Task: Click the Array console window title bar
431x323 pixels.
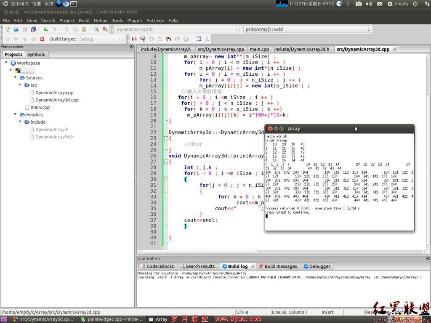Action: click(x=340, y=129)
